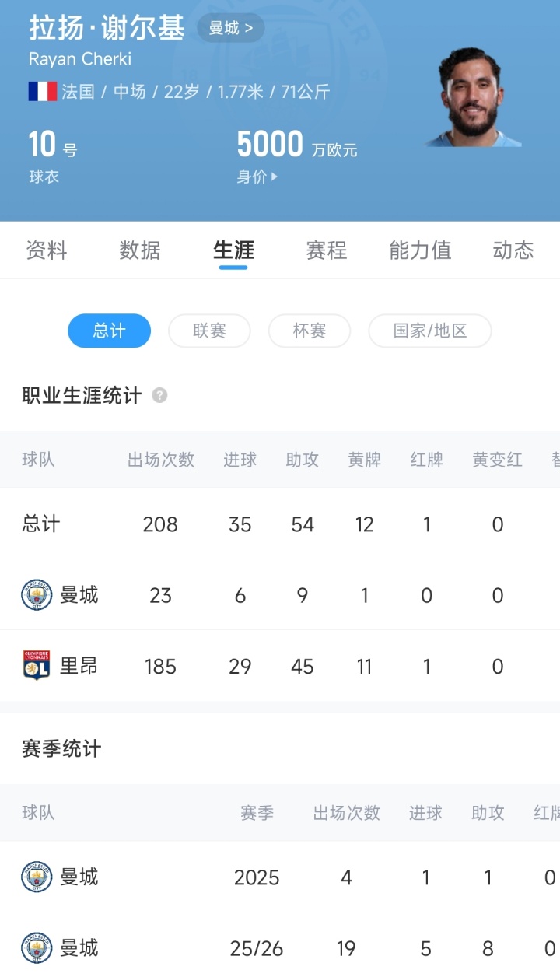The image size is (560, 977).
Task: Click the help icon beside 职业生涯统计
Action: point(159,395)
